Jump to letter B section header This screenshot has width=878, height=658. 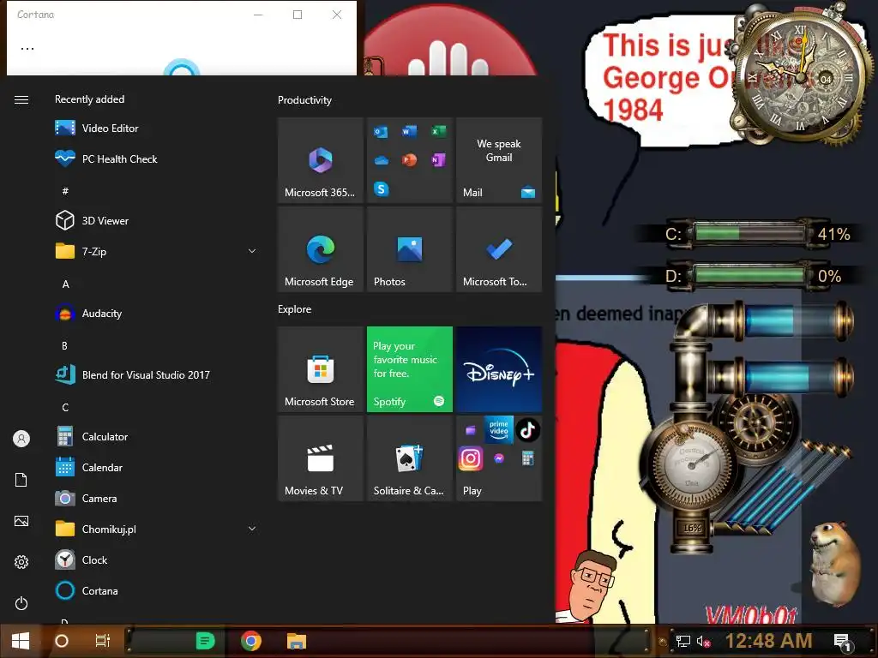click(65, 346)
